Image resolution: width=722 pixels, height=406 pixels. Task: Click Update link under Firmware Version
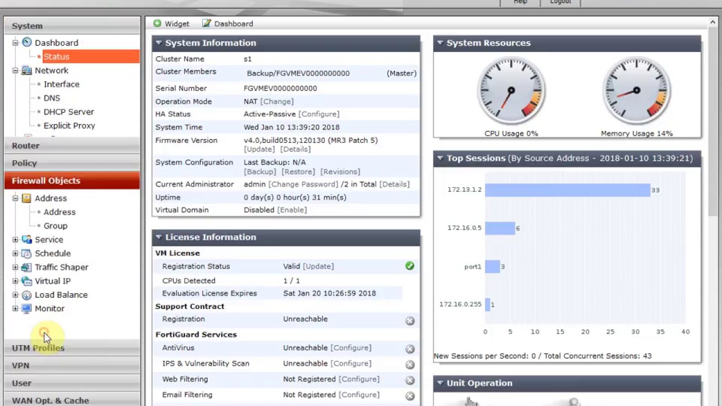(x=259, y=149)
